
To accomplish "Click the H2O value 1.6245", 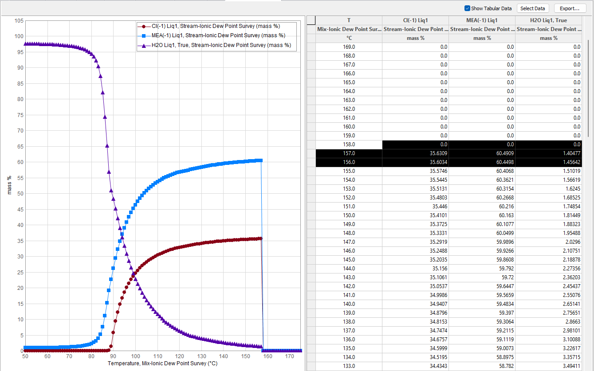I will [548, 189].
